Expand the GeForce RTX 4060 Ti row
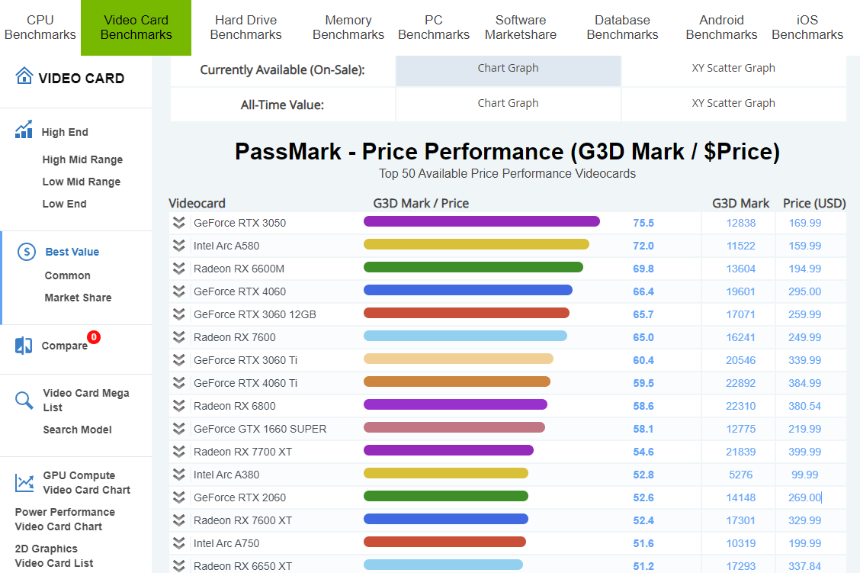The height and width of the screenshot is (573, 860). click(x=179, y=382)
